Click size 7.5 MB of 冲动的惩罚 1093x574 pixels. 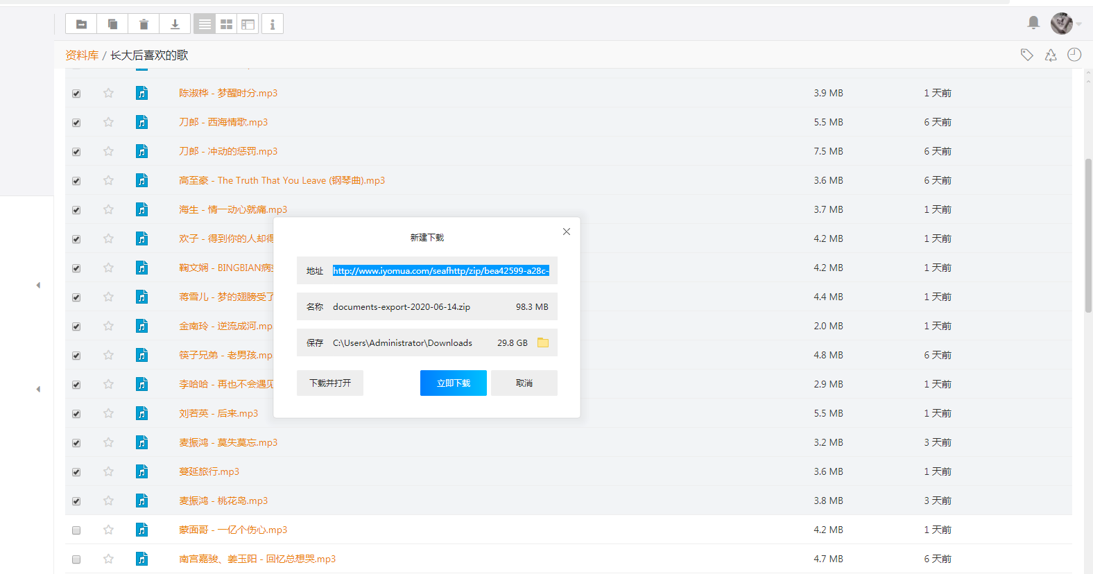[x=828, y=151]
